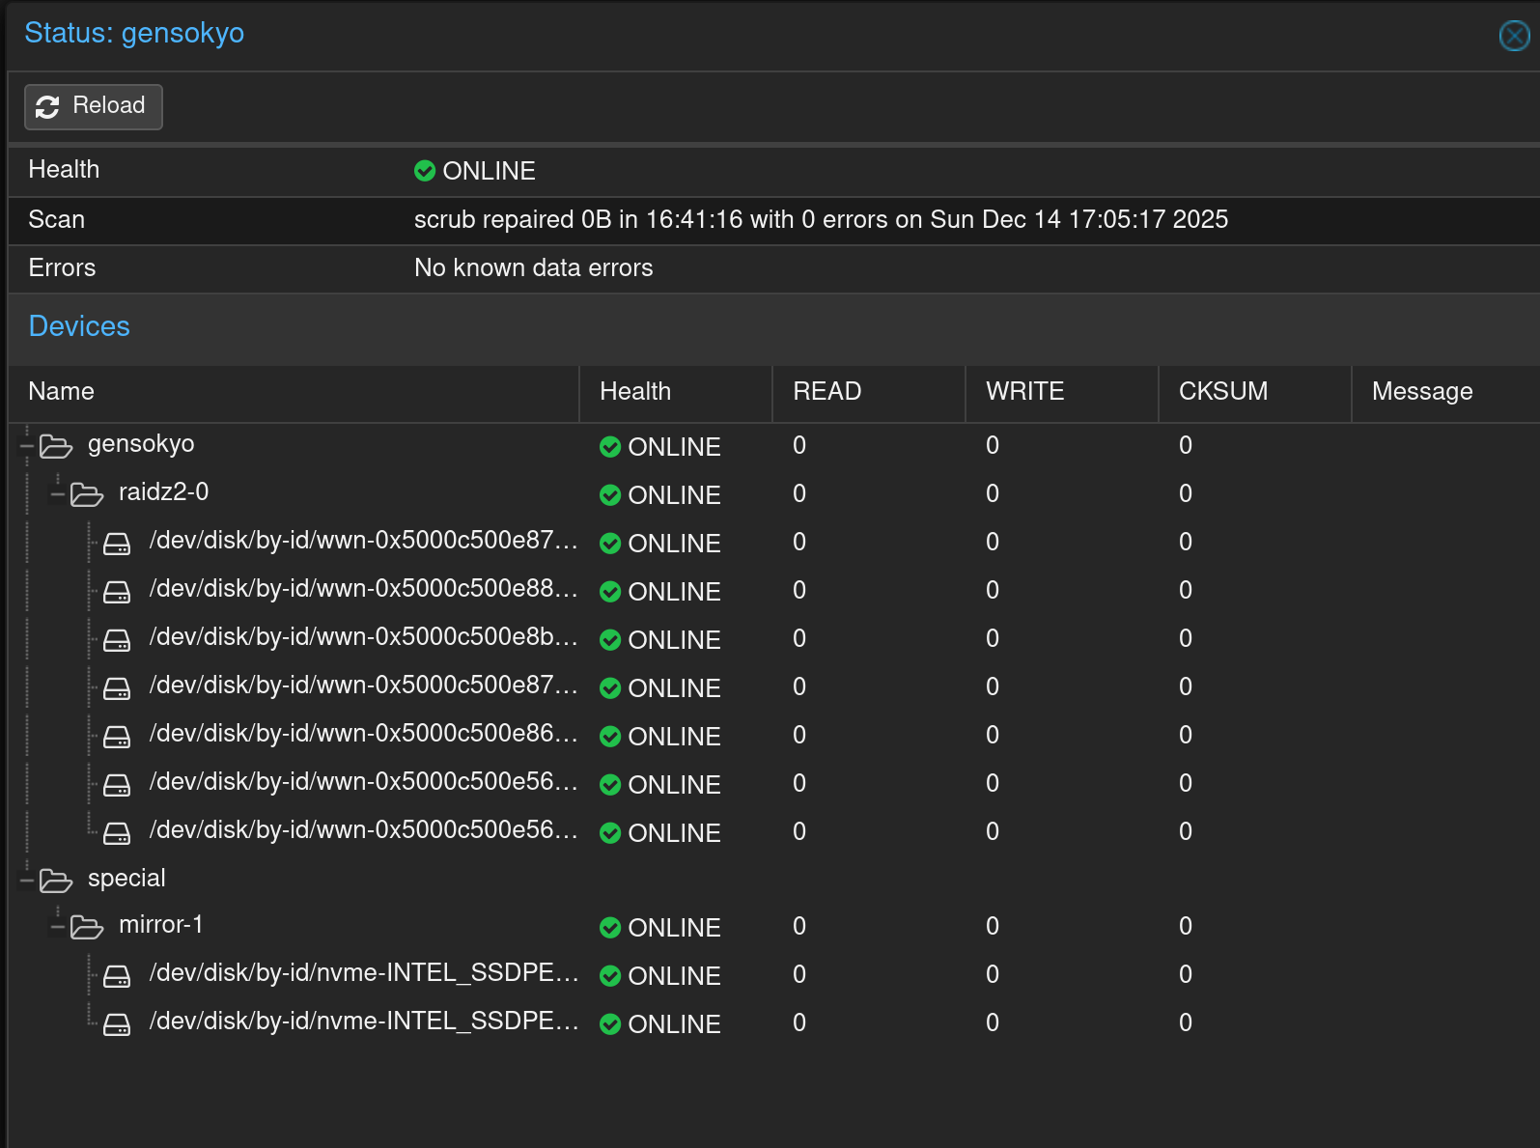
Task: Click the reload arrows icon
Action: 47,106
